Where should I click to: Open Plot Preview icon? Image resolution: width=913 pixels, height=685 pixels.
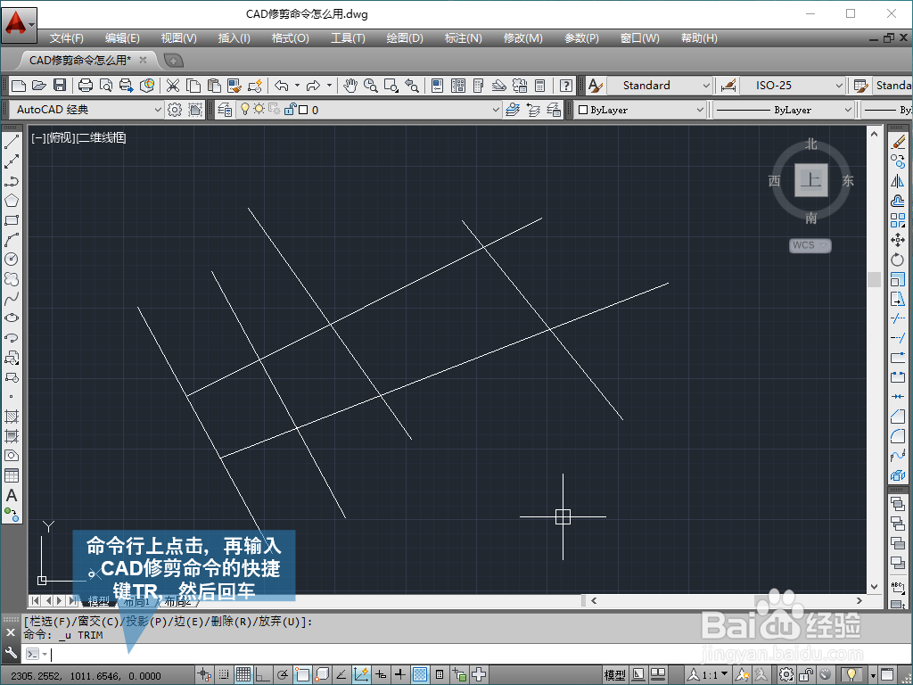point(105,86)
